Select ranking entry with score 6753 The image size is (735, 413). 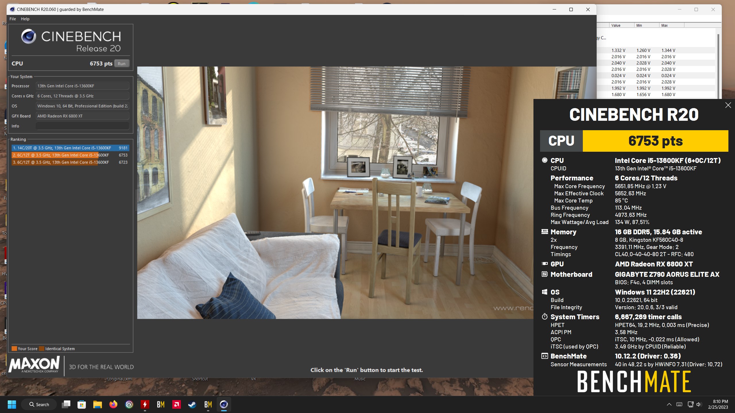point(70,155)
